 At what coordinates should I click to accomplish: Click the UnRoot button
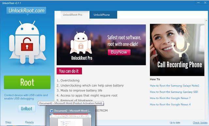(x=27, y=109)
